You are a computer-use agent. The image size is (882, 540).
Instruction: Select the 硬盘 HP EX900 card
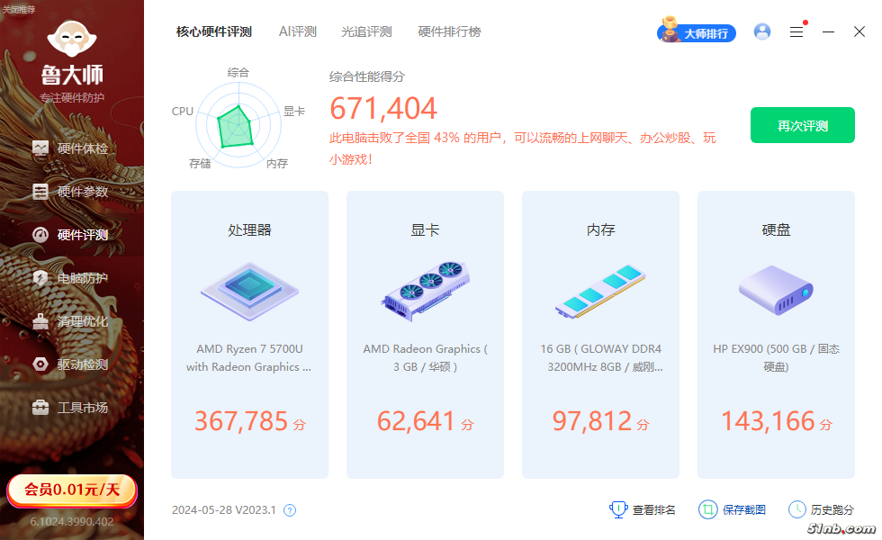pyautogui.click(x=776, y=335)
